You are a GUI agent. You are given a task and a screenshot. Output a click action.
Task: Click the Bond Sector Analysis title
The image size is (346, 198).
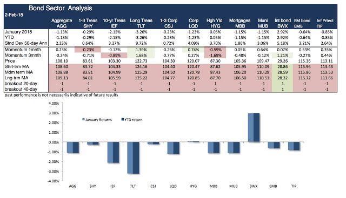[x=61, y=9]
